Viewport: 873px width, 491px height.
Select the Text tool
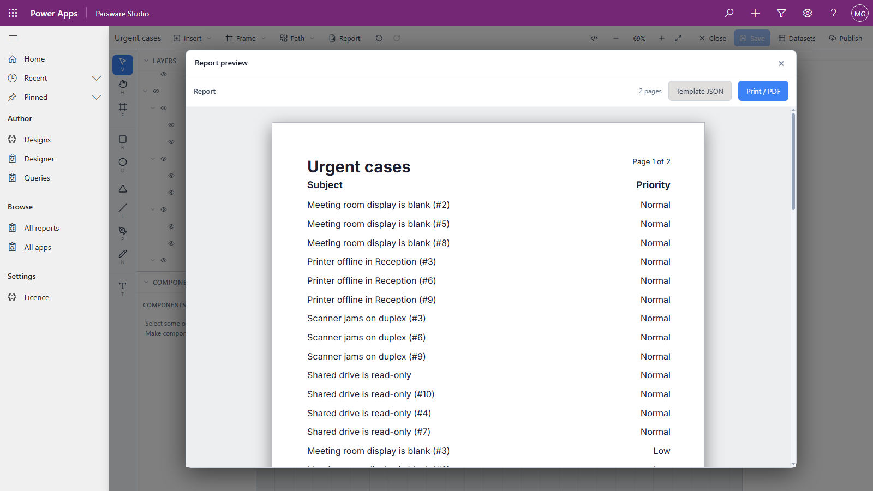[x=123, y=288]
